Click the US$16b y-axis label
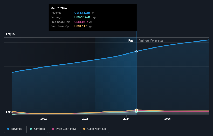213x136 pixels. click(11, 34)
